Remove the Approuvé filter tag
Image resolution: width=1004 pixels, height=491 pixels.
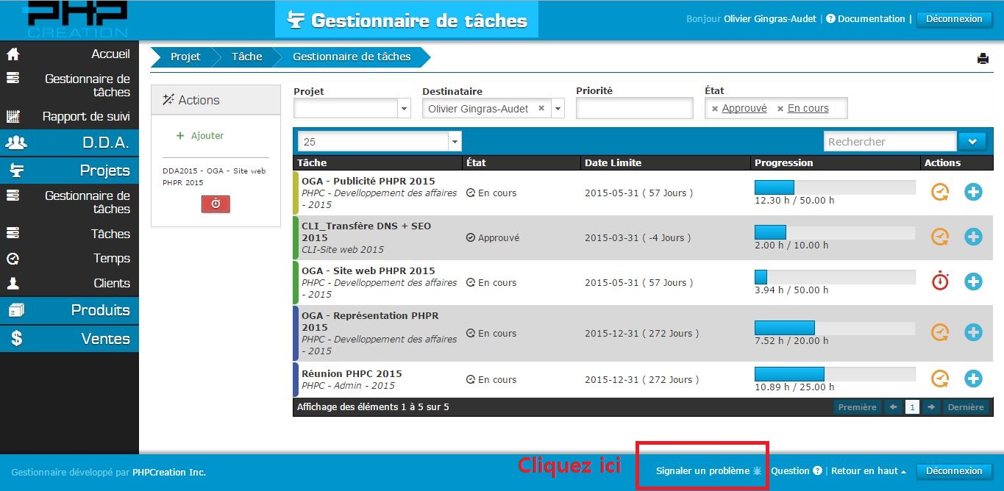click(715, 109)
